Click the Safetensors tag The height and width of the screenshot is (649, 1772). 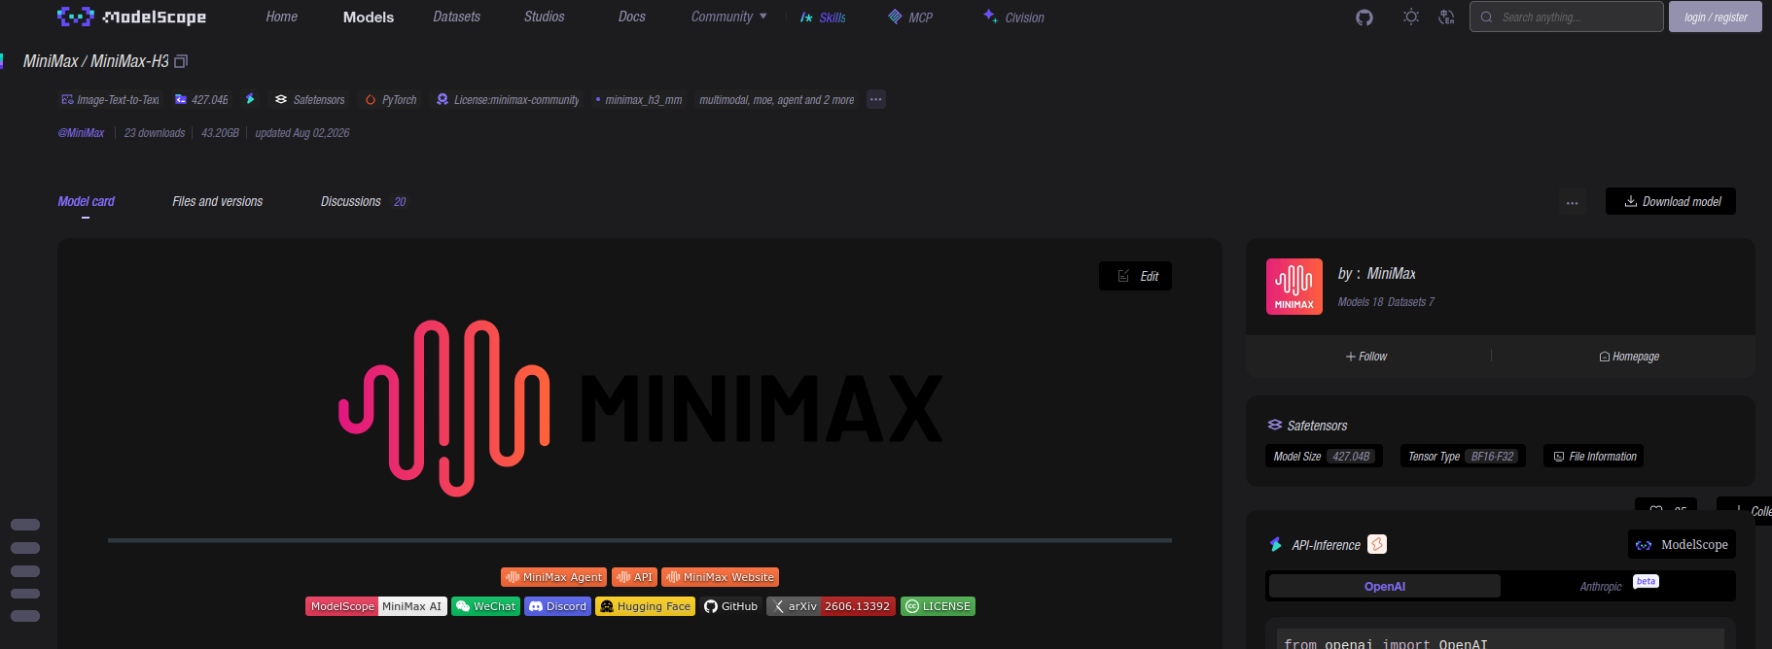click(309, 99)
